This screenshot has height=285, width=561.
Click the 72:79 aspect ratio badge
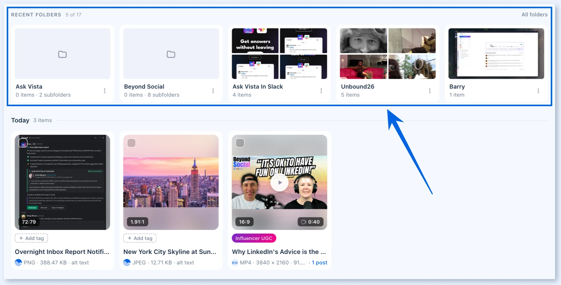pyautogui.click(x=29, y=222)
